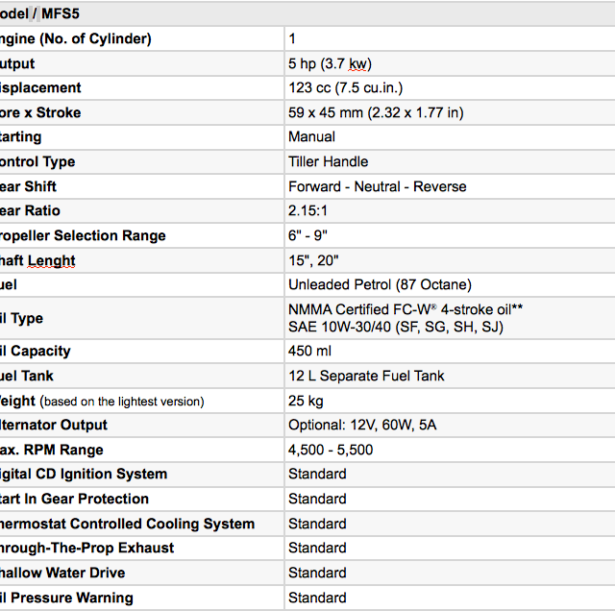Select the '12 L Separate Fuel Tank' value

coord(366,376)
